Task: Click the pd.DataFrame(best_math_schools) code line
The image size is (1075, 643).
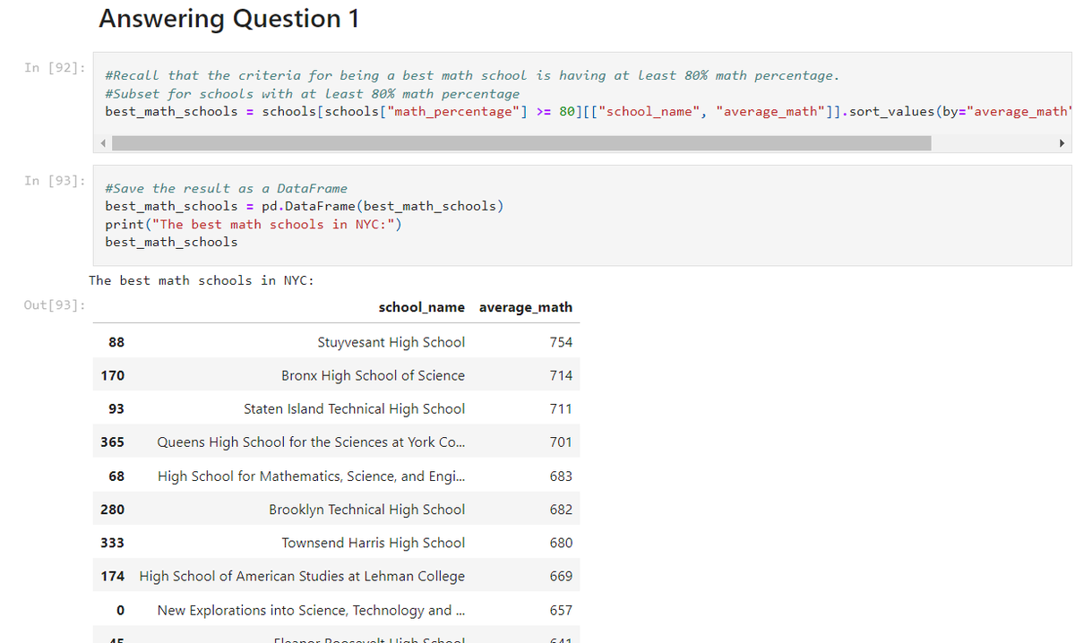Action: (x=304, y=206)
